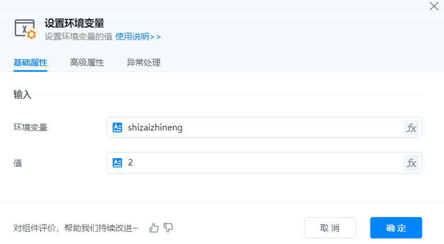Give the component a thumbs down
Screen dimensions: 444x244
[x=168, y=228]
